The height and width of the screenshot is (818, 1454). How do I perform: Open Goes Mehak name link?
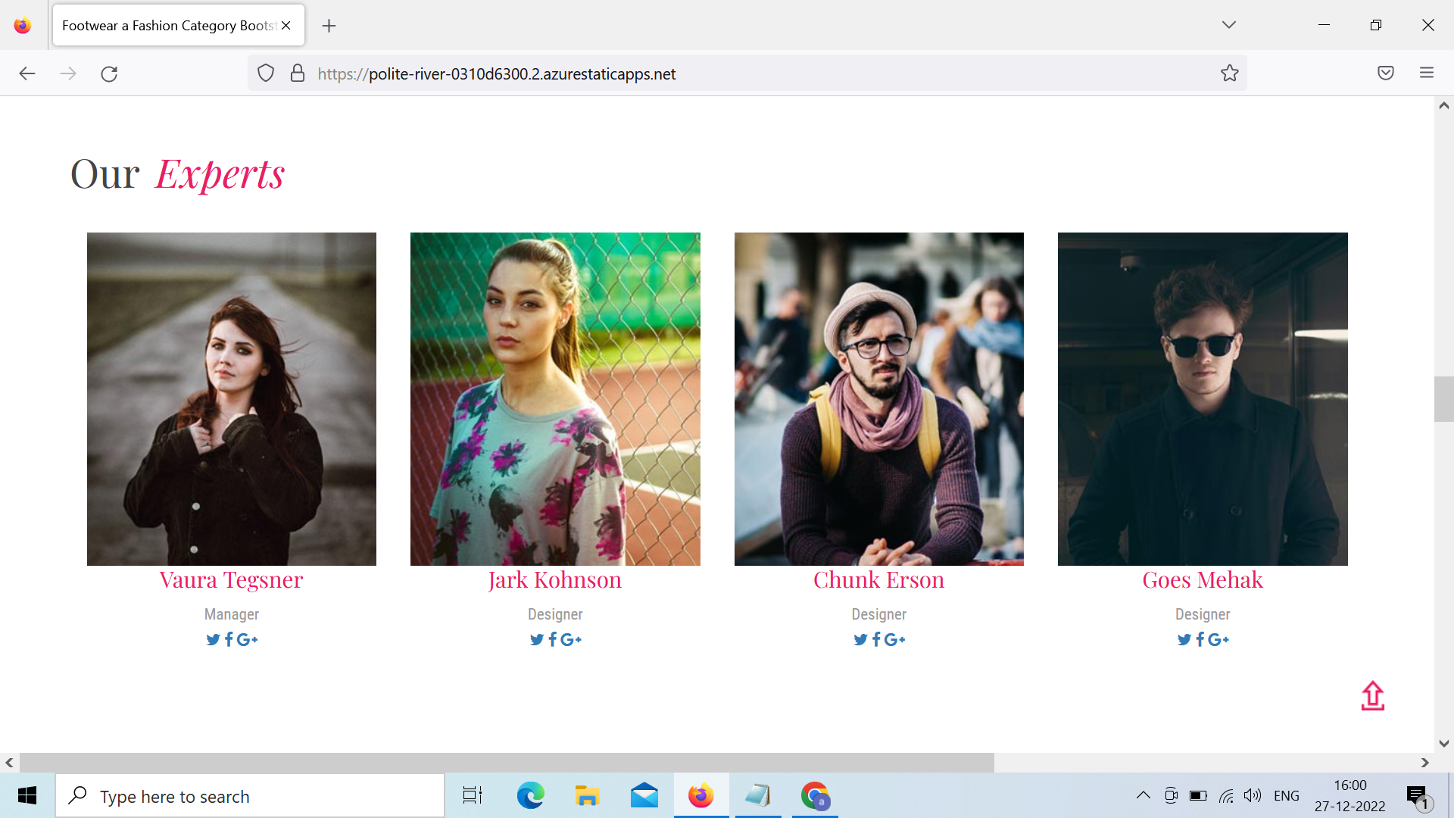click(x=1202, y=580)
